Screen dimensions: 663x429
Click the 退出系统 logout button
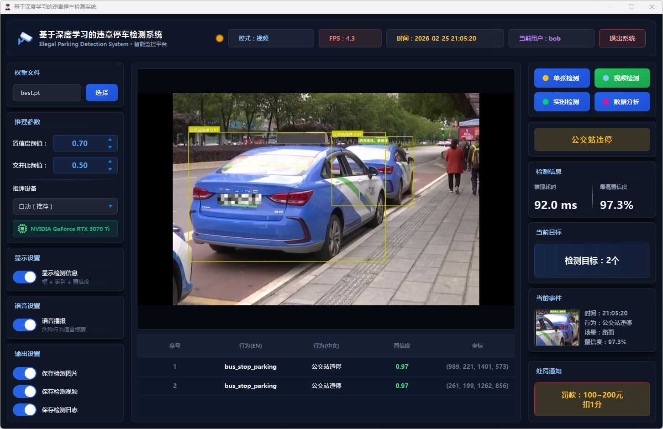tap(622, 38)
